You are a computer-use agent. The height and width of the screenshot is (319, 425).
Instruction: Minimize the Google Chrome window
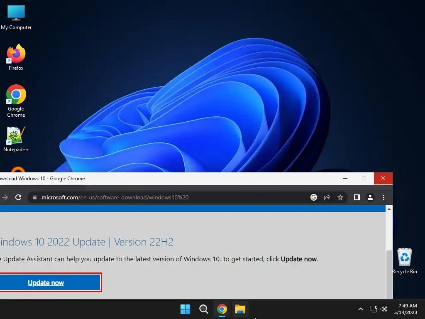coord(345,178)
